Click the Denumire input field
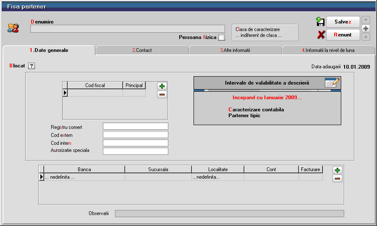This screenshot has width=377, height=226. (128, 29)
